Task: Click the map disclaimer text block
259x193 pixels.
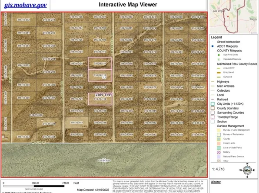Action: click(x=158, y=187)
